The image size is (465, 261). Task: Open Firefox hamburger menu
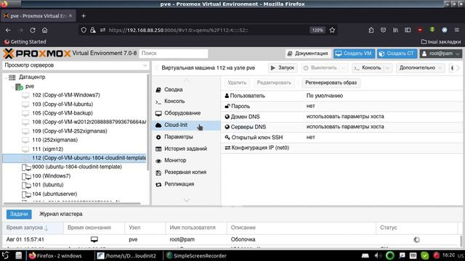[x=457, y=30]
